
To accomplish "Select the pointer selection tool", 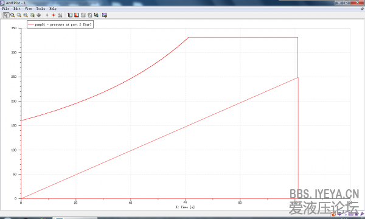I will coord(6,15).
